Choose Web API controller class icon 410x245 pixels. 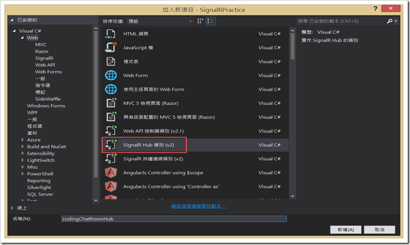tap(111, 131)
